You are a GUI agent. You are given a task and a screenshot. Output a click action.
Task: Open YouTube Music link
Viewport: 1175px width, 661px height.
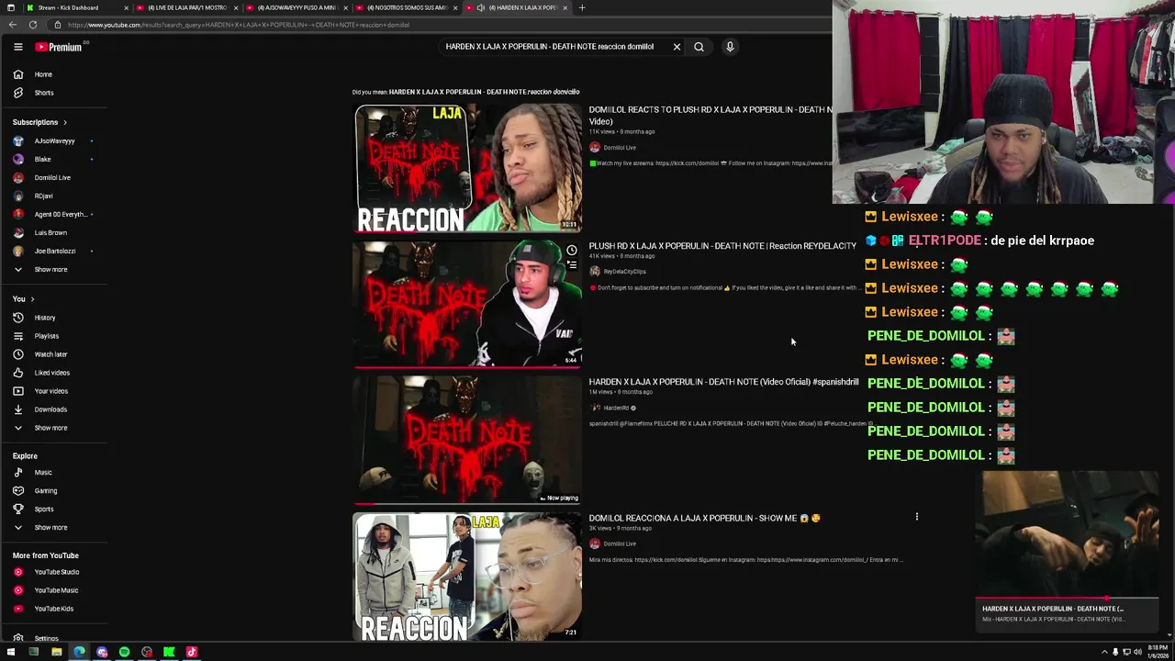[x=56, y=590]
